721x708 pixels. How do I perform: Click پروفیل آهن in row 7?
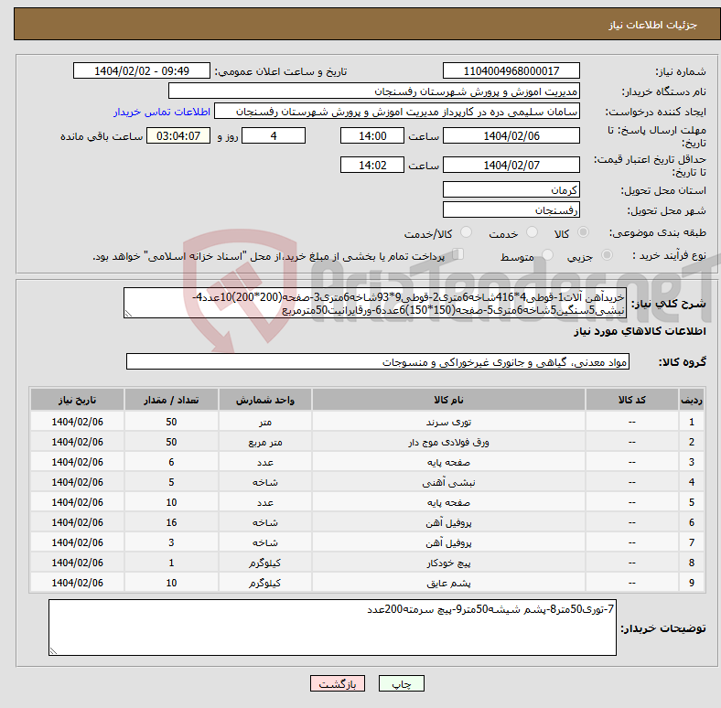pyautogui.click(x=448, y=543)
